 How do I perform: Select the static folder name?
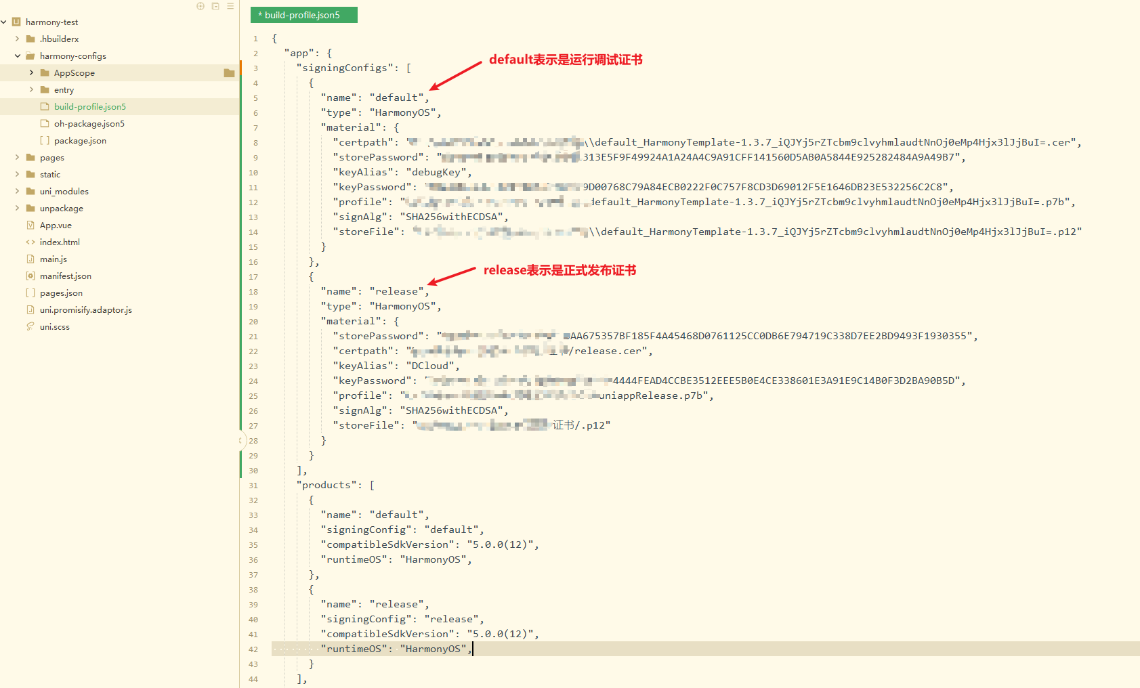tap(50, 175)
